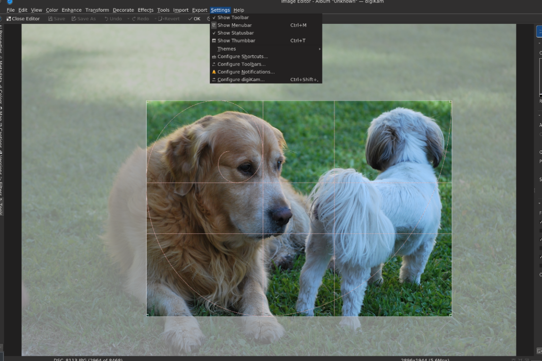Switch to the Versions sidebar tab
Image resolution: width=542 pixels, height=361 pixels.
(x=1, y=163)
